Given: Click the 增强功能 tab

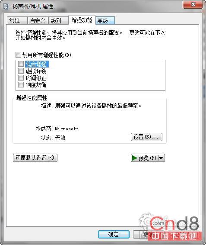Looking at the screenshot, I should coord(82,20).
